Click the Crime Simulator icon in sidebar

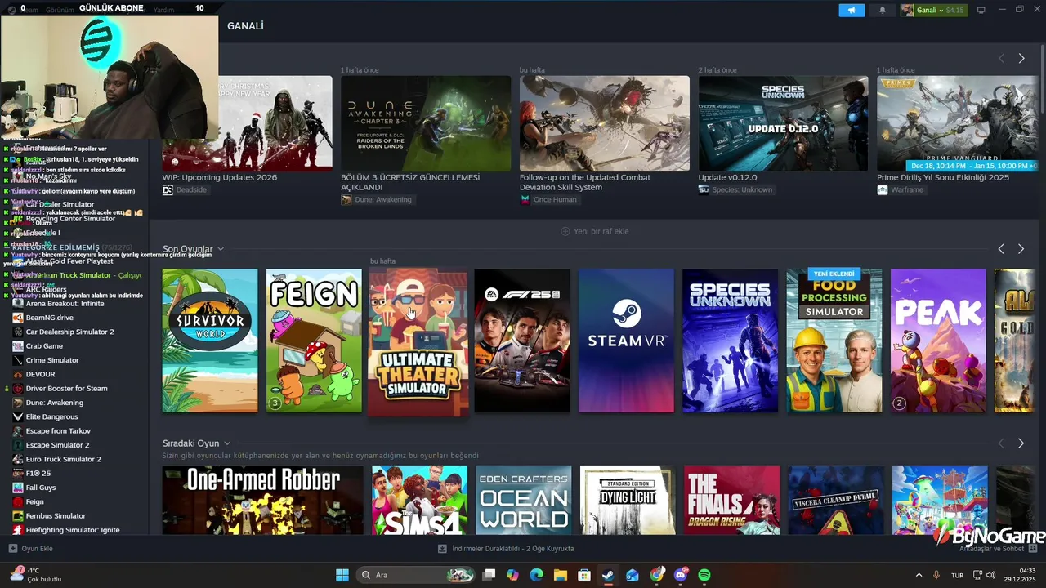17,360
